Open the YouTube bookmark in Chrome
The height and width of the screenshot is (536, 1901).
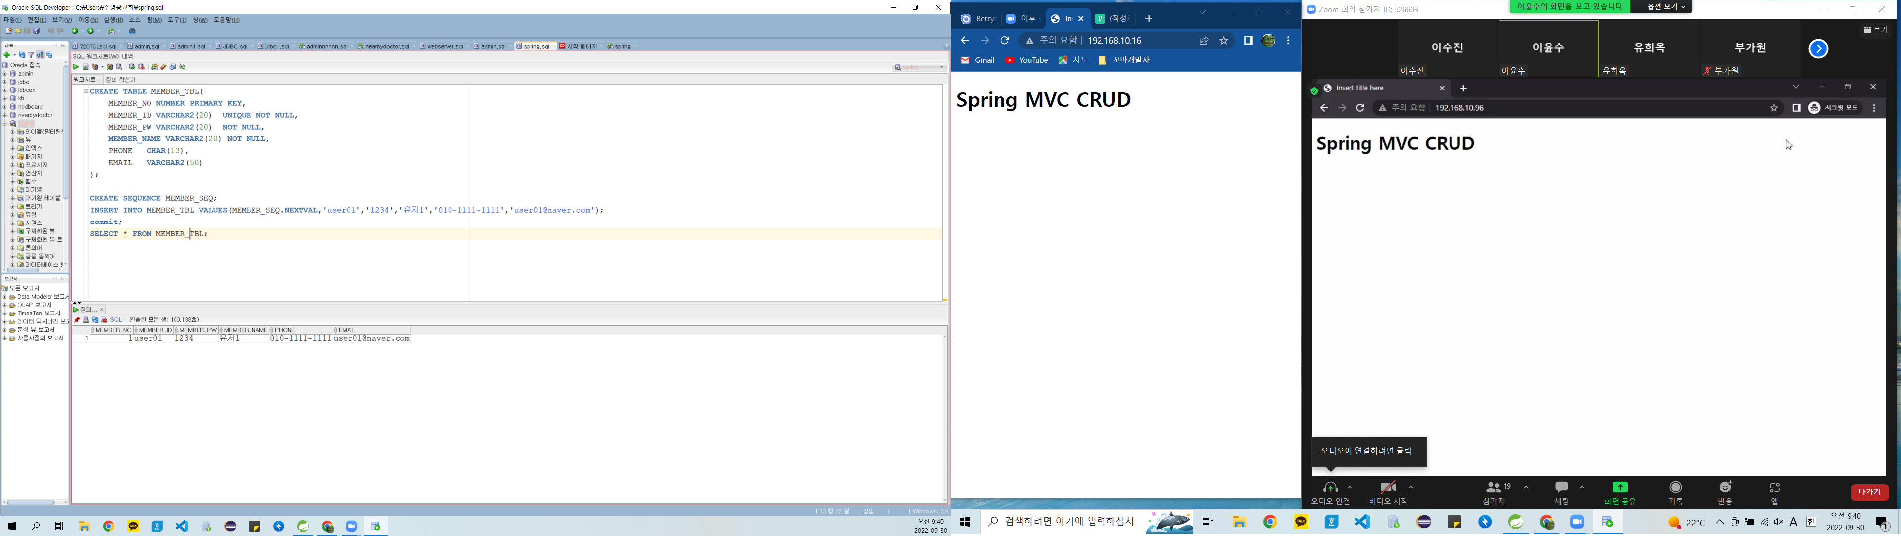click(x=1026, y=60)
